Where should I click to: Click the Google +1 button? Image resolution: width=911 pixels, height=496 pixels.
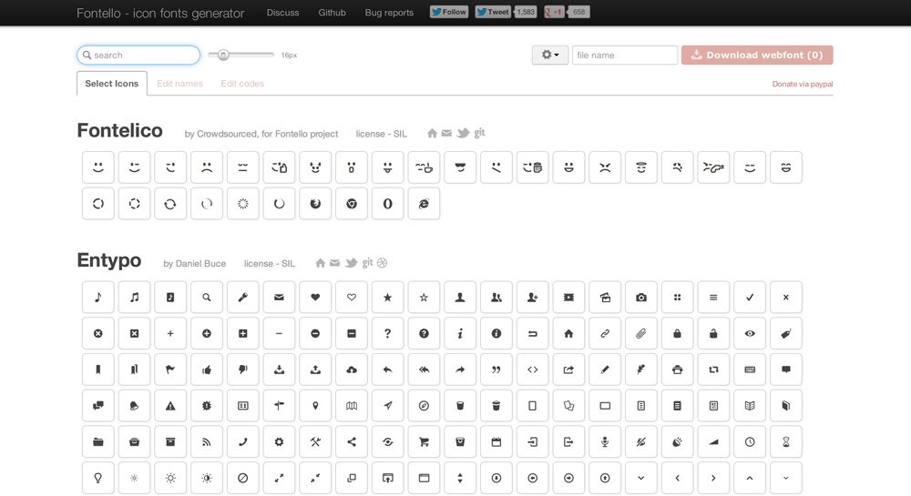pyautogui.click(x=554, y=12)
